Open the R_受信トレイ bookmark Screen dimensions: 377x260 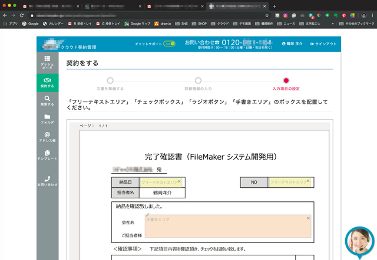click(80, 23)
